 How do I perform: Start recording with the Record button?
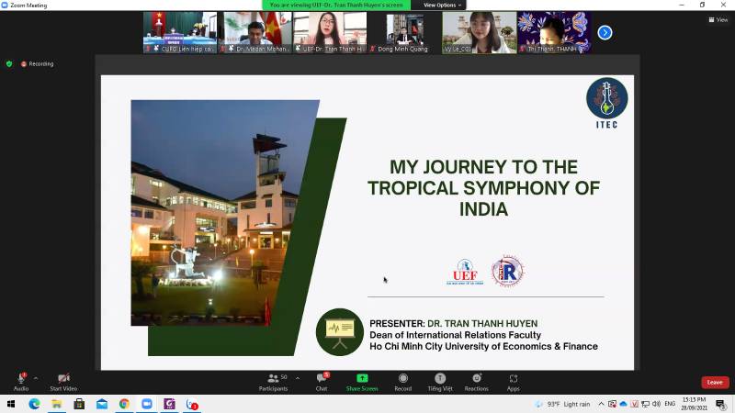(402, 381)
